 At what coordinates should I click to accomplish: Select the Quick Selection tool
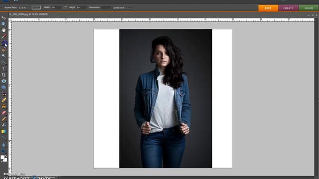tap(3, 62)
